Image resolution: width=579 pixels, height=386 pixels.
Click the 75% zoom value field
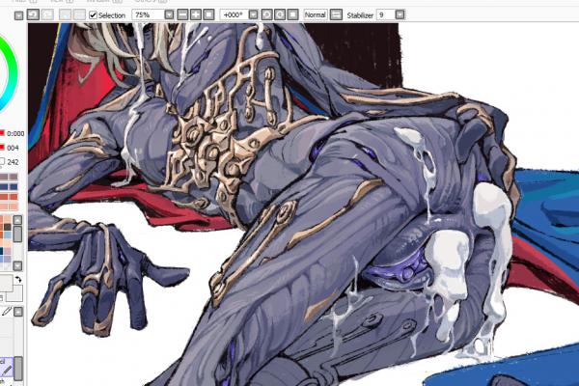click(149, 14)
